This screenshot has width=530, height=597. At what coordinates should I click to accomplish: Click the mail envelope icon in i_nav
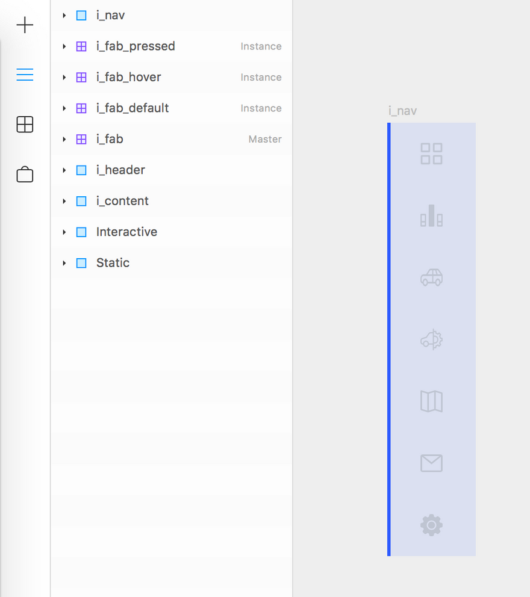431,463
